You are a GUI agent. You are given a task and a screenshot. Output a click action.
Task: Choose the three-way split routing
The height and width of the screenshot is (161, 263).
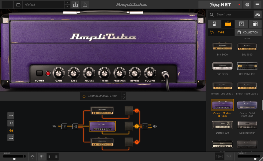coord(11,130)
